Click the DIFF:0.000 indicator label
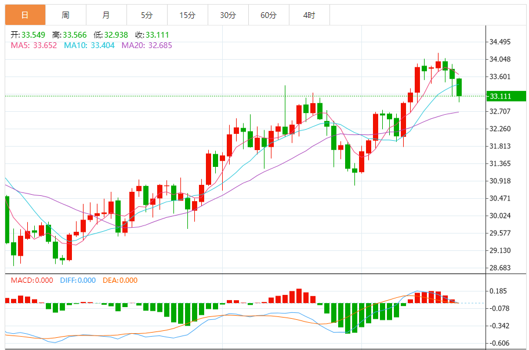 point(78,280)
